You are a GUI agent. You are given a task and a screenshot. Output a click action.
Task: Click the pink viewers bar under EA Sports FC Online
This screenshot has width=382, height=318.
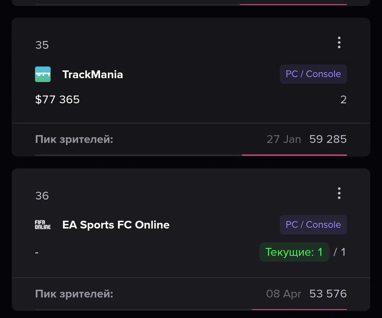pos(299,310)
